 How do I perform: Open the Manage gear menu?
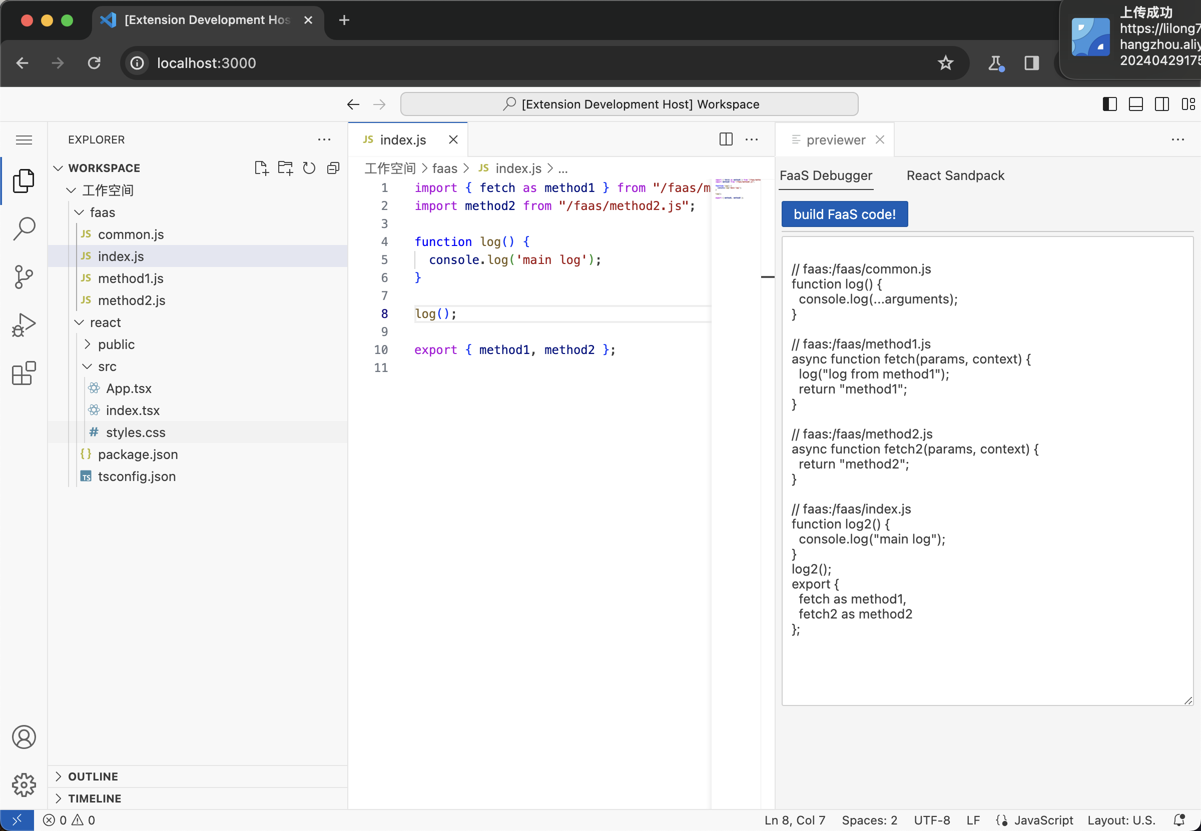point(24,784)
